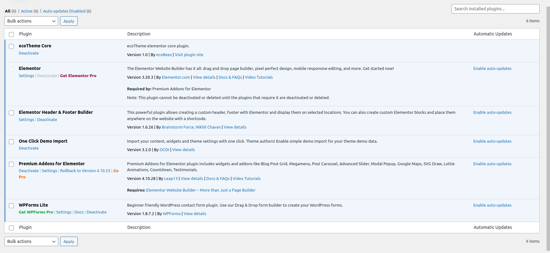Open Premium Addons for Elementor Settings
The height and width of the screenshot is (253, 550).
click(x=49, y=171)
